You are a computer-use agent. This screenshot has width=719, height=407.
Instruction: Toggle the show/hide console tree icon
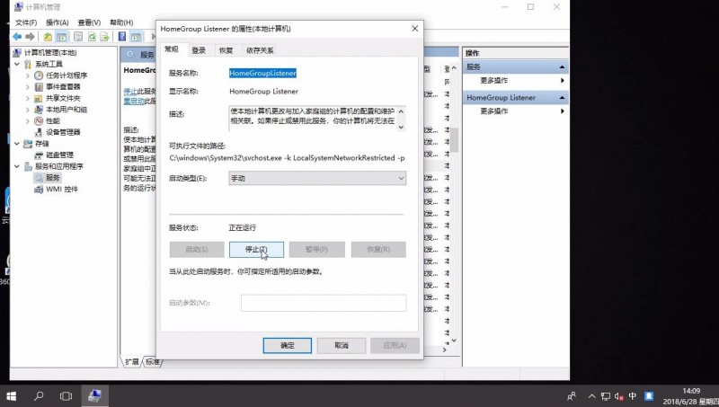(x=61, y=37)
